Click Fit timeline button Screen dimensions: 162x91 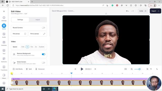click(151, 69)
